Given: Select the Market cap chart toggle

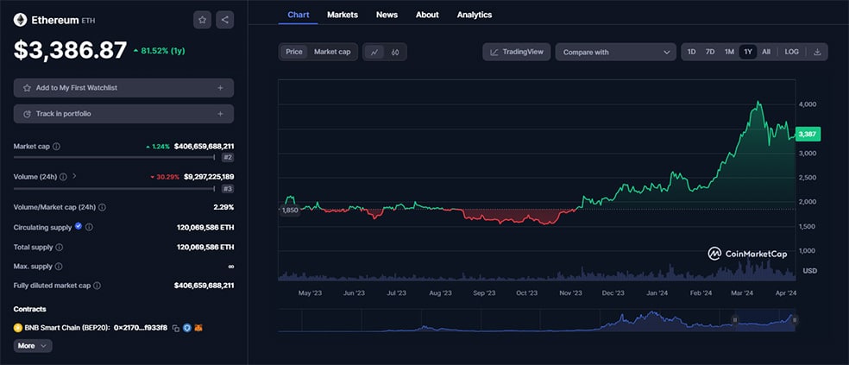Looking at the screenshot, I should 332,52.
